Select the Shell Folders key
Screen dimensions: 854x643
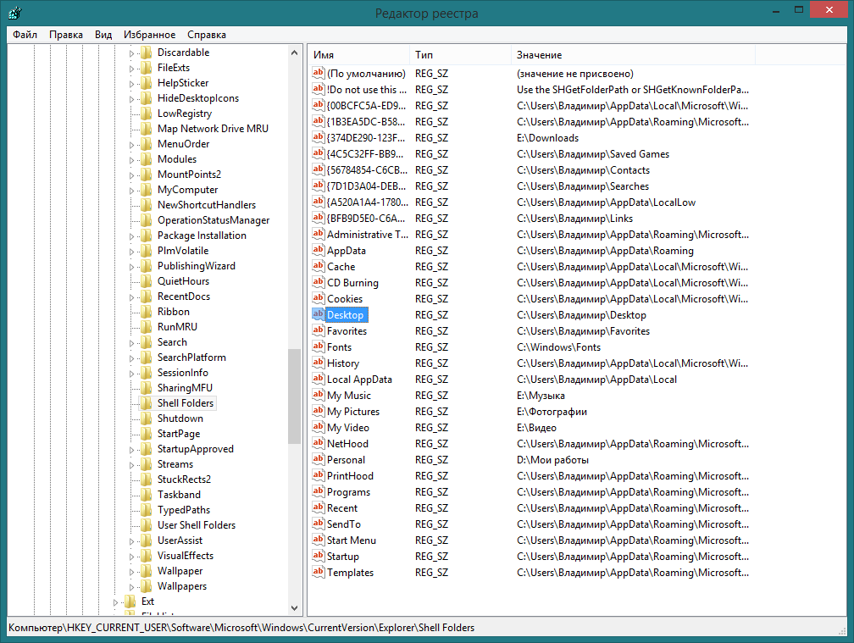pos(186,403)
